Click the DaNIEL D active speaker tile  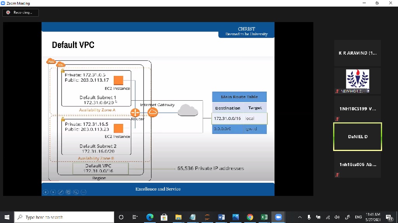tap(357, 137)
